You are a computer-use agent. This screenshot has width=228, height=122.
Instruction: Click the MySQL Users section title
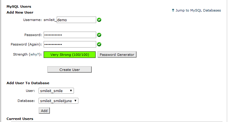(19, 6)
